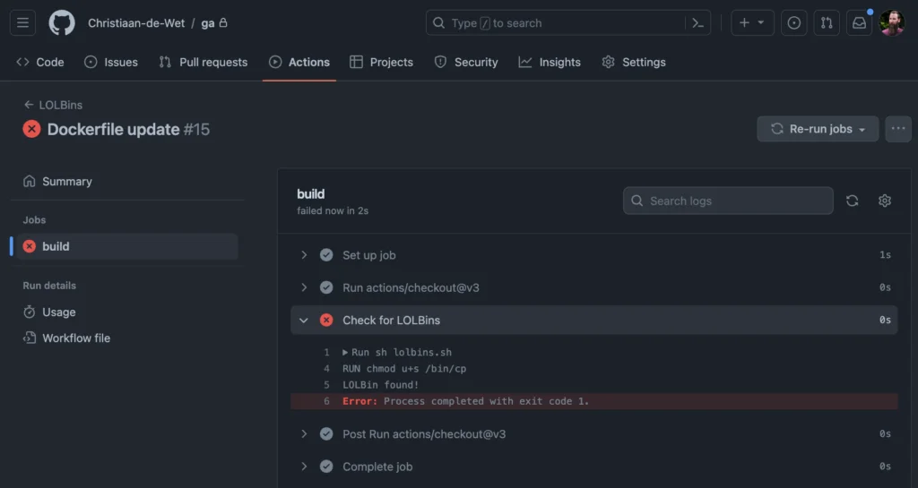
Task: Open the Create new plus dropdown
Action: pos(752,23)
